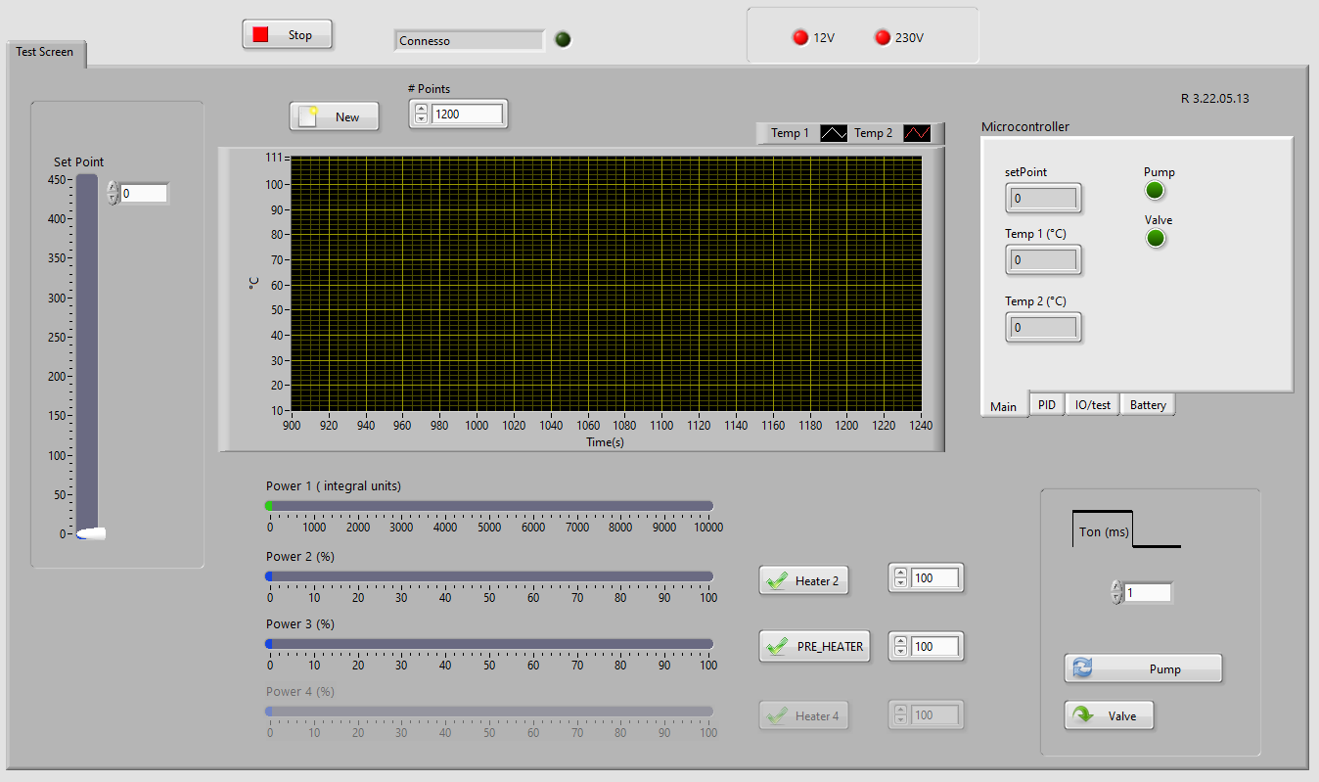Click the New document button
1319x782 pixels.
334,116
